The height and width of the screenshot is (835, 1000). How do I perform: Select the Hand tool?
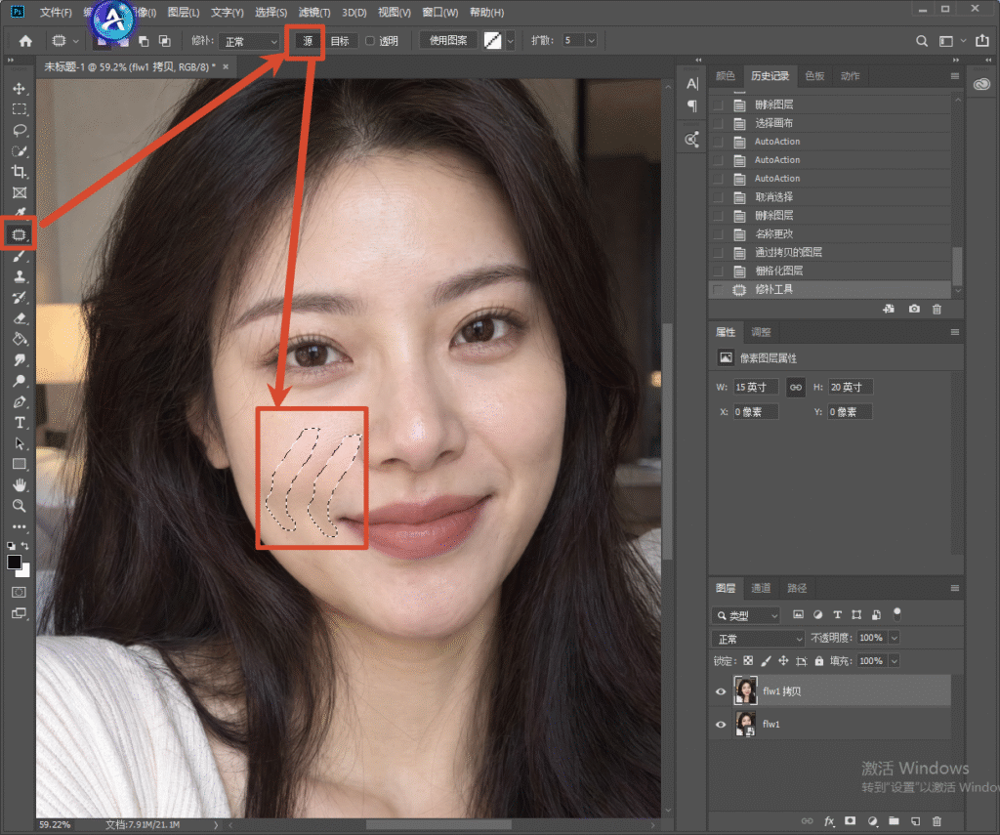pos(20,484)
